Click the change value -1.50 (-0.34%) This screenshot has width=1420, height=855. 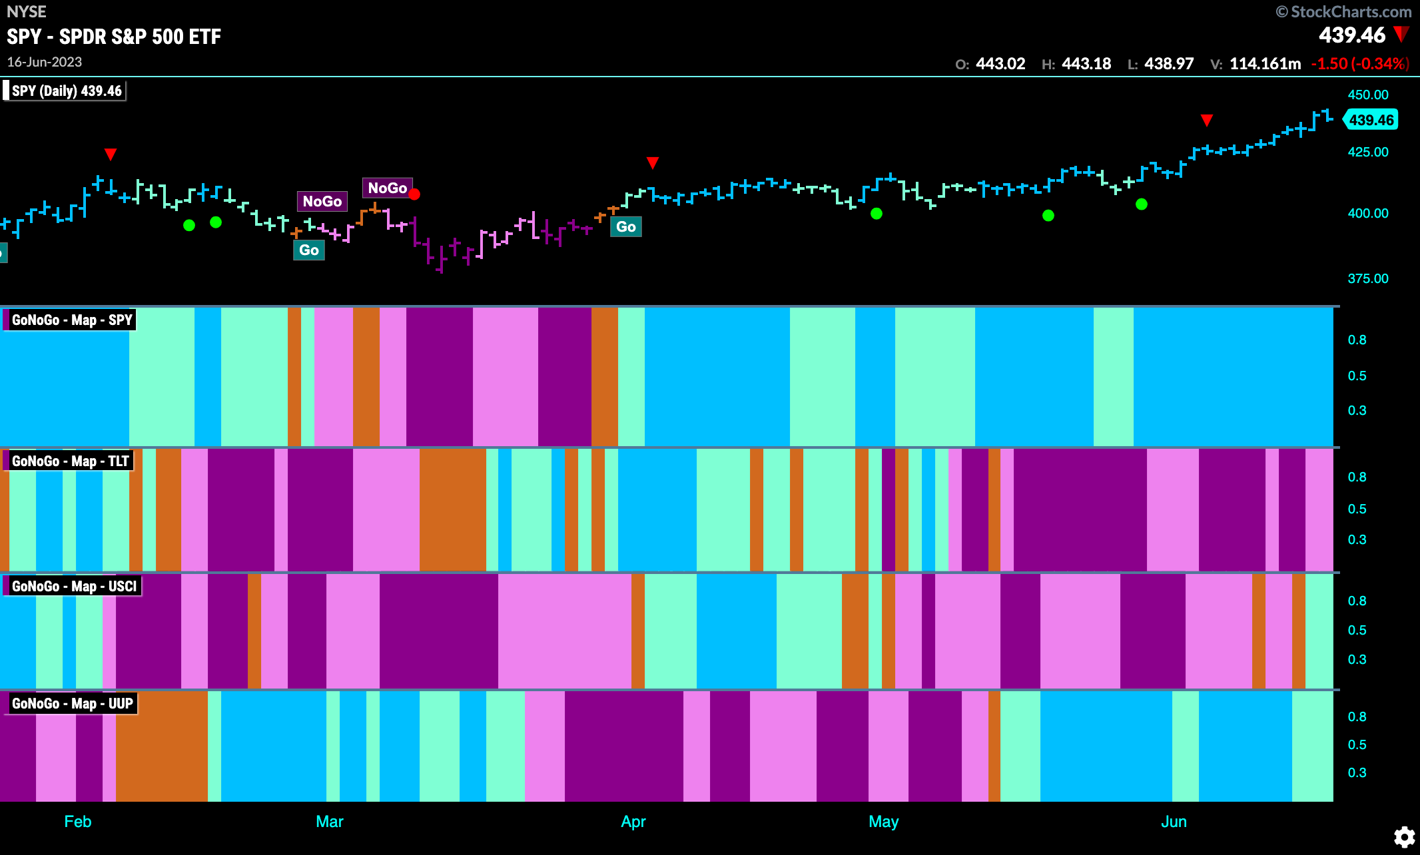point(1360,64)
